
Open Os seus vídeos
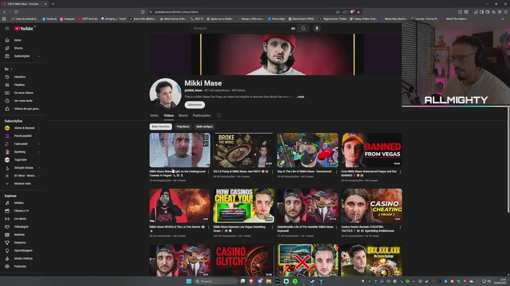(23, 93)
